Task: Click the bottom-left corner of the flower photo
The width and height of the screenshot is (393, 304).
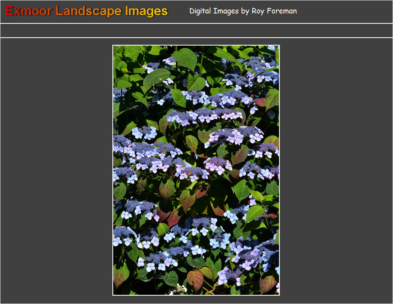Action: (x=114, y=294)
